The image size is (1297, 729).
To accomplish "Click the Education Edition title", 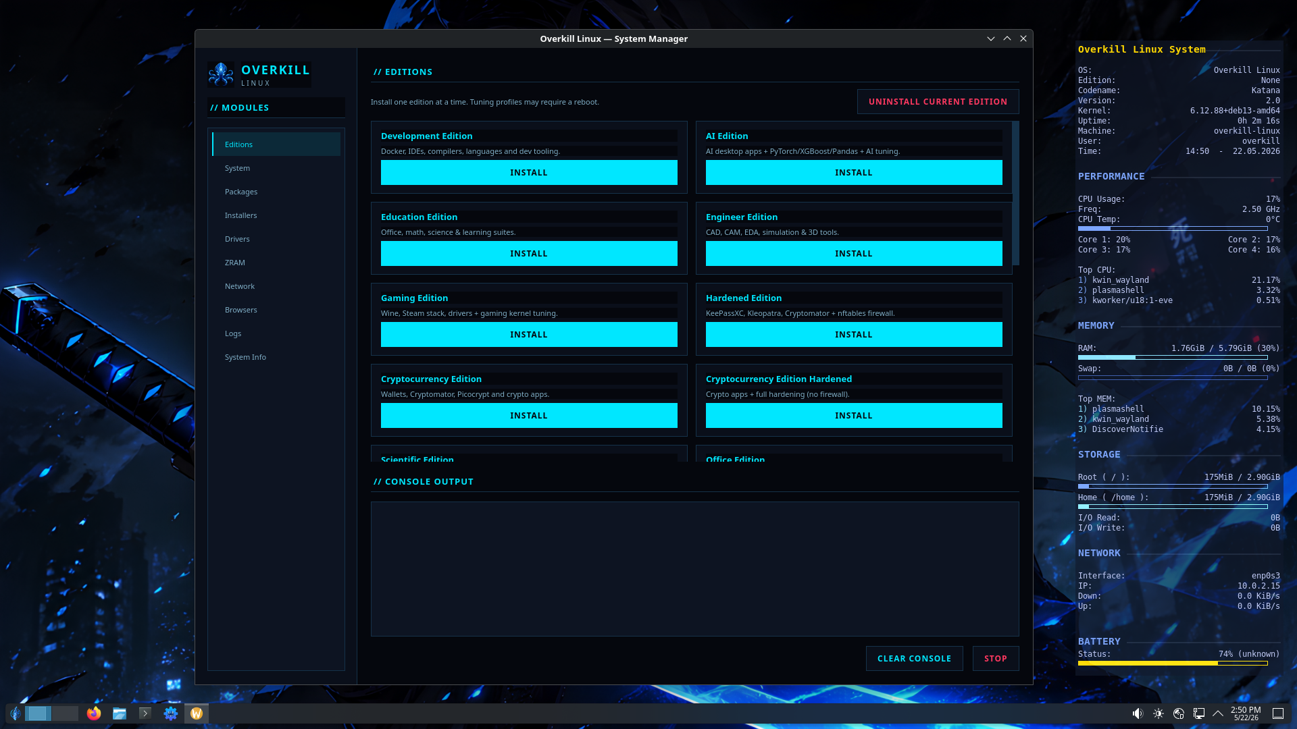I will (419, 217).
